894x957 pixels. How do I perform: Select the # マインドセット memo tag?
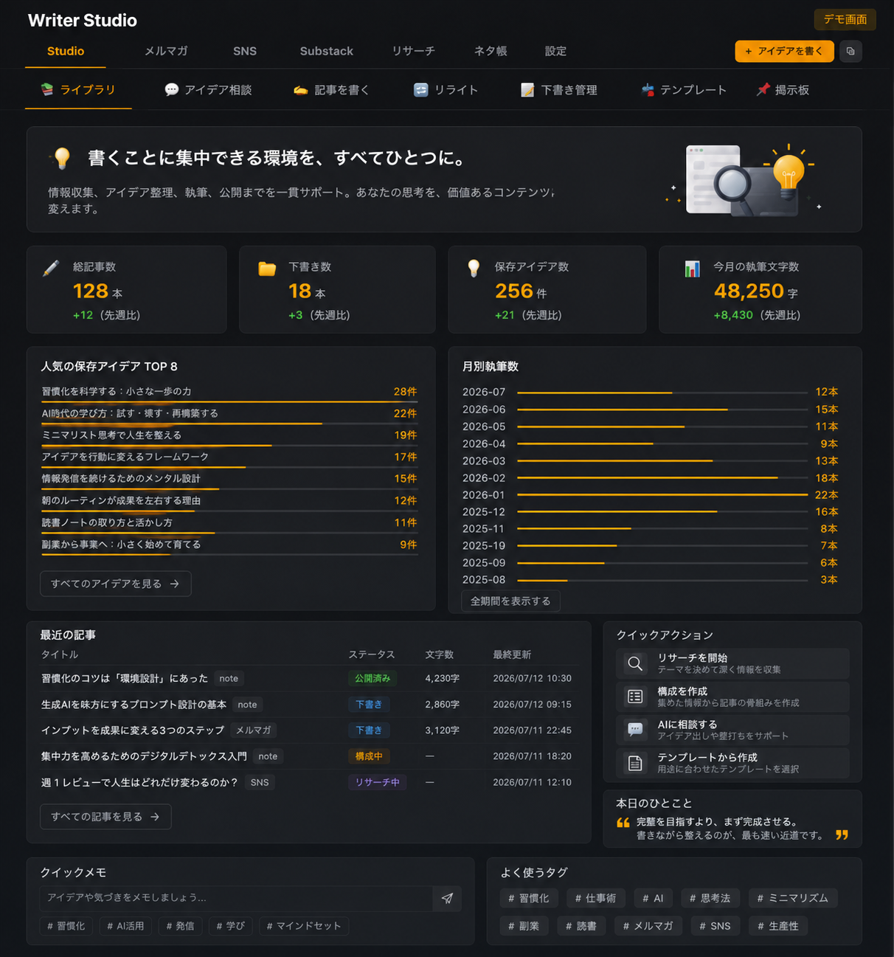click(x=304, y=926)
